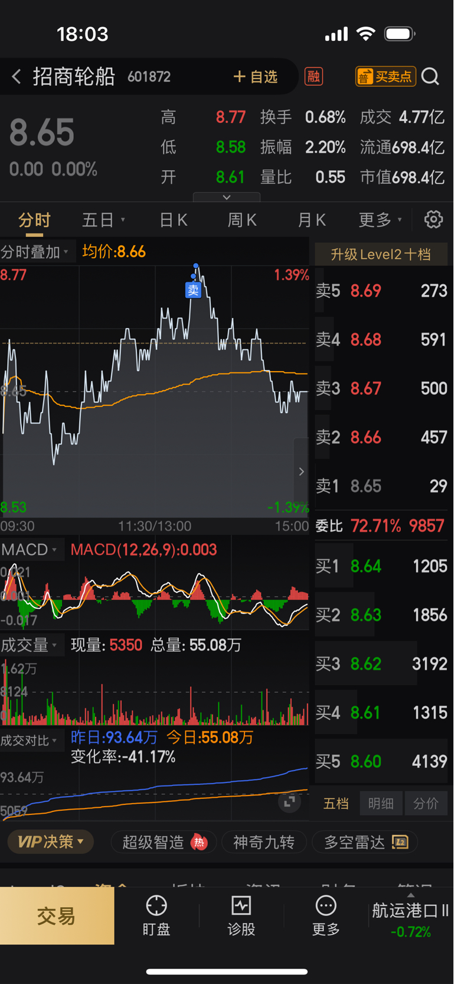454x984 pixels.
Task: Tap sell level 卖5 price 8.69
Action: (381, 291)
